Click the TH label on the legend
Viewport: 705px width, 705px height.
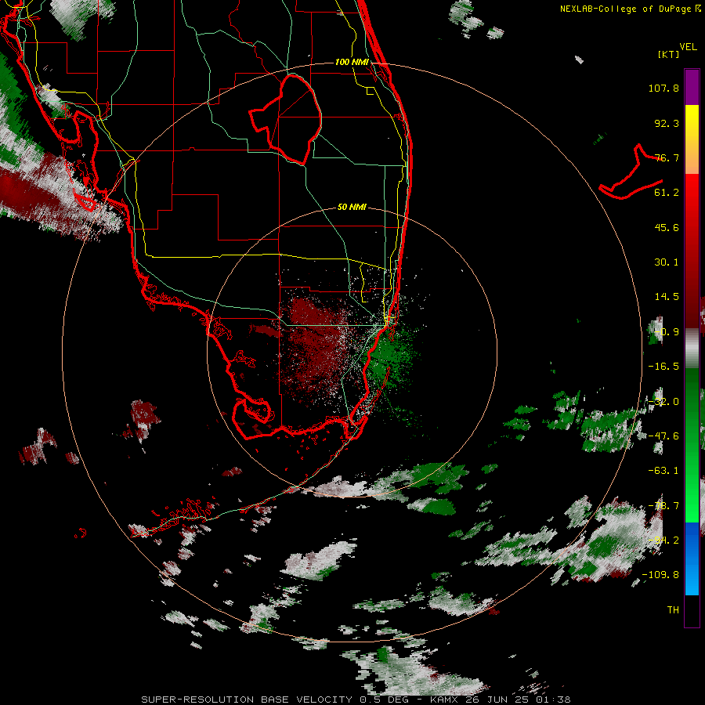673,610
